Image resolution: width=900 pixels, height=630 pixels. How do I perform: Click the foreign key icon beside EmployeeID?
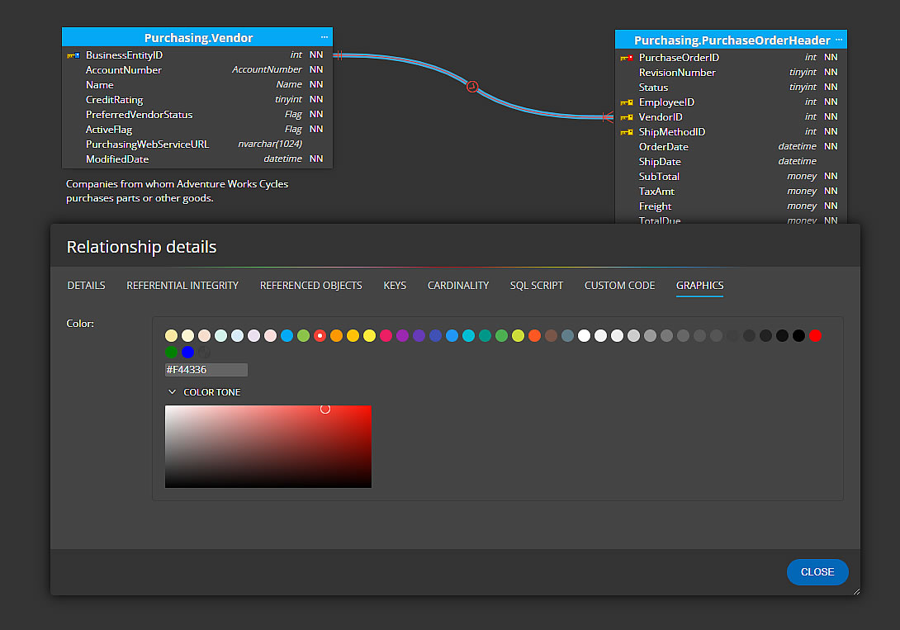coord(625,102)
